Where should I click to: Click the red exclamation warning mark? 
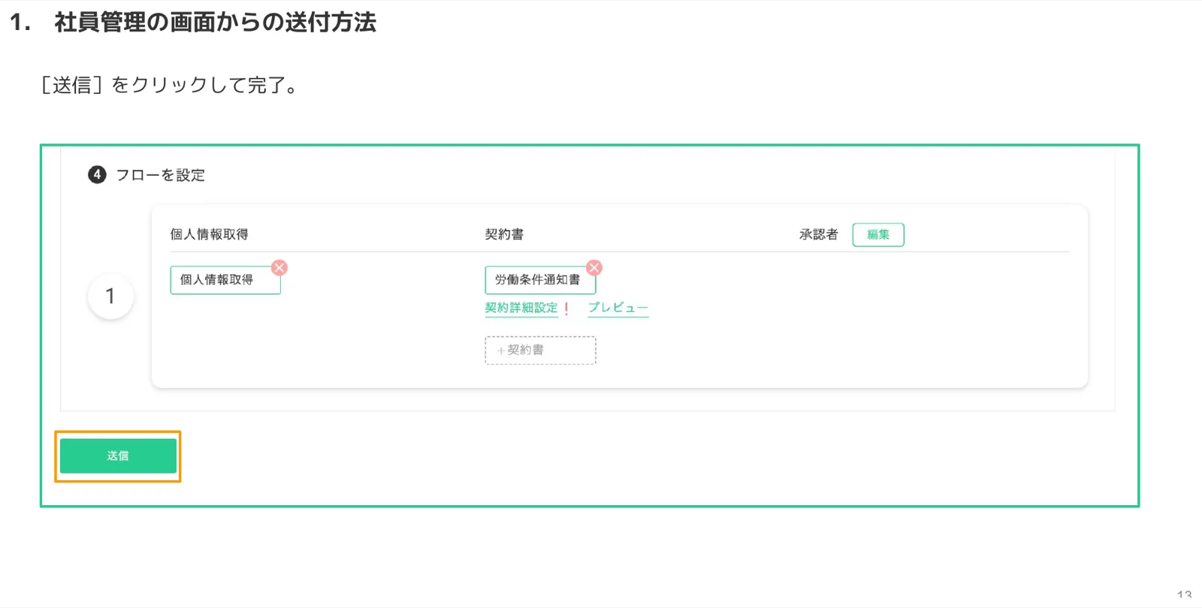(566, 308)
